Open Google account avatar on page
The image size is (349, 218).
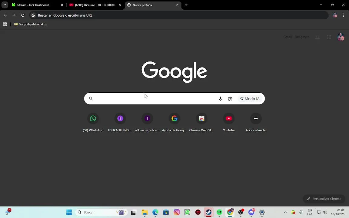(341, 37)
